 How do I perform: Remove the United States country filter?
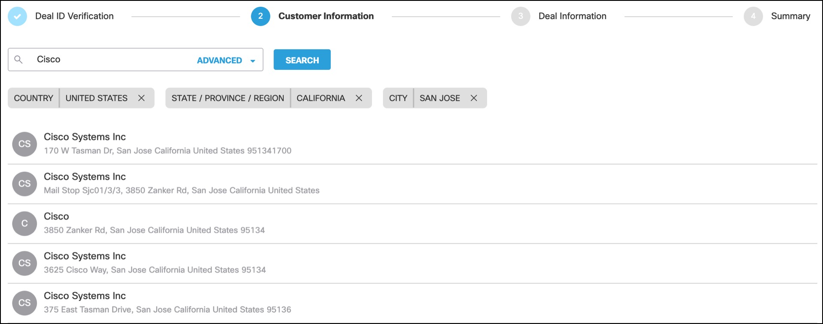[141, 98]
